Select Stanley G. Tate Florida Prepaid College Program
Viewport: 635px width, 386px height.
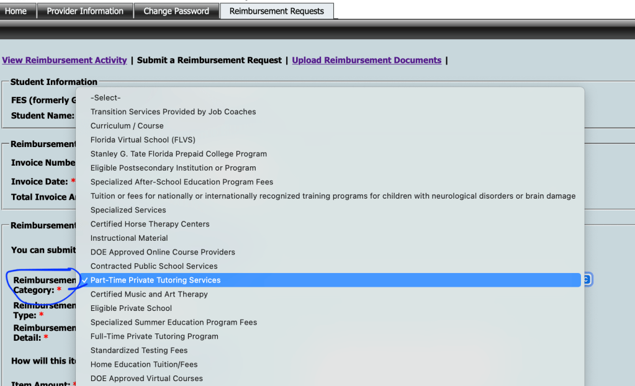tap(179, 154)
